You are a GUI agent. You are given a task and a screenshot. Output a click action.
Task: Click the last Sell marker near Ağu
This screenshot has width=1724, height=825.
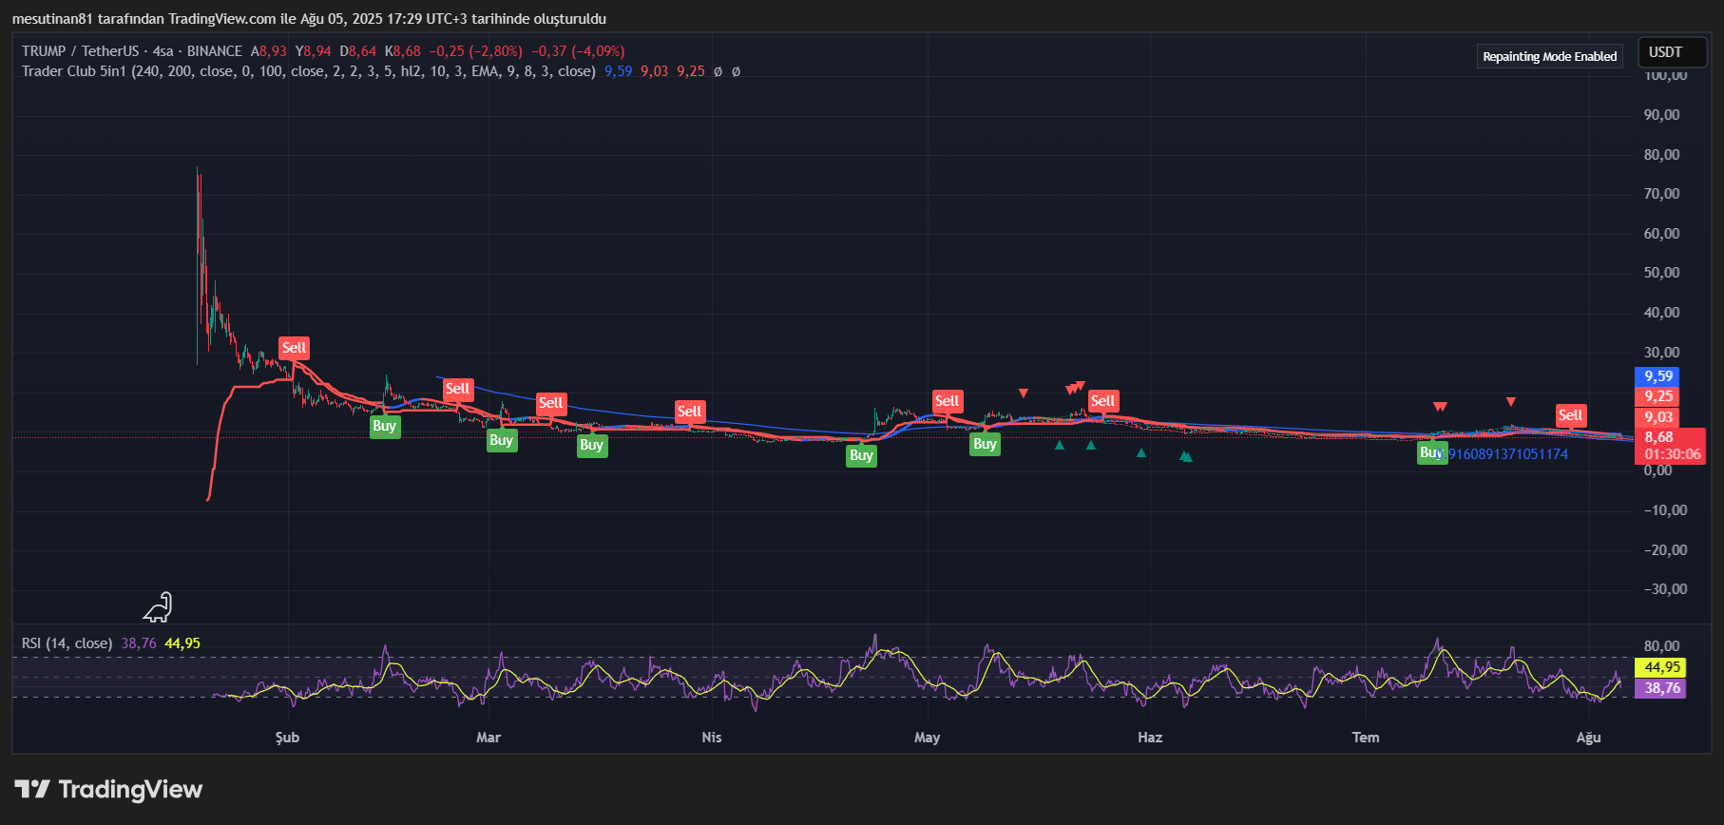pos(1570,415)
